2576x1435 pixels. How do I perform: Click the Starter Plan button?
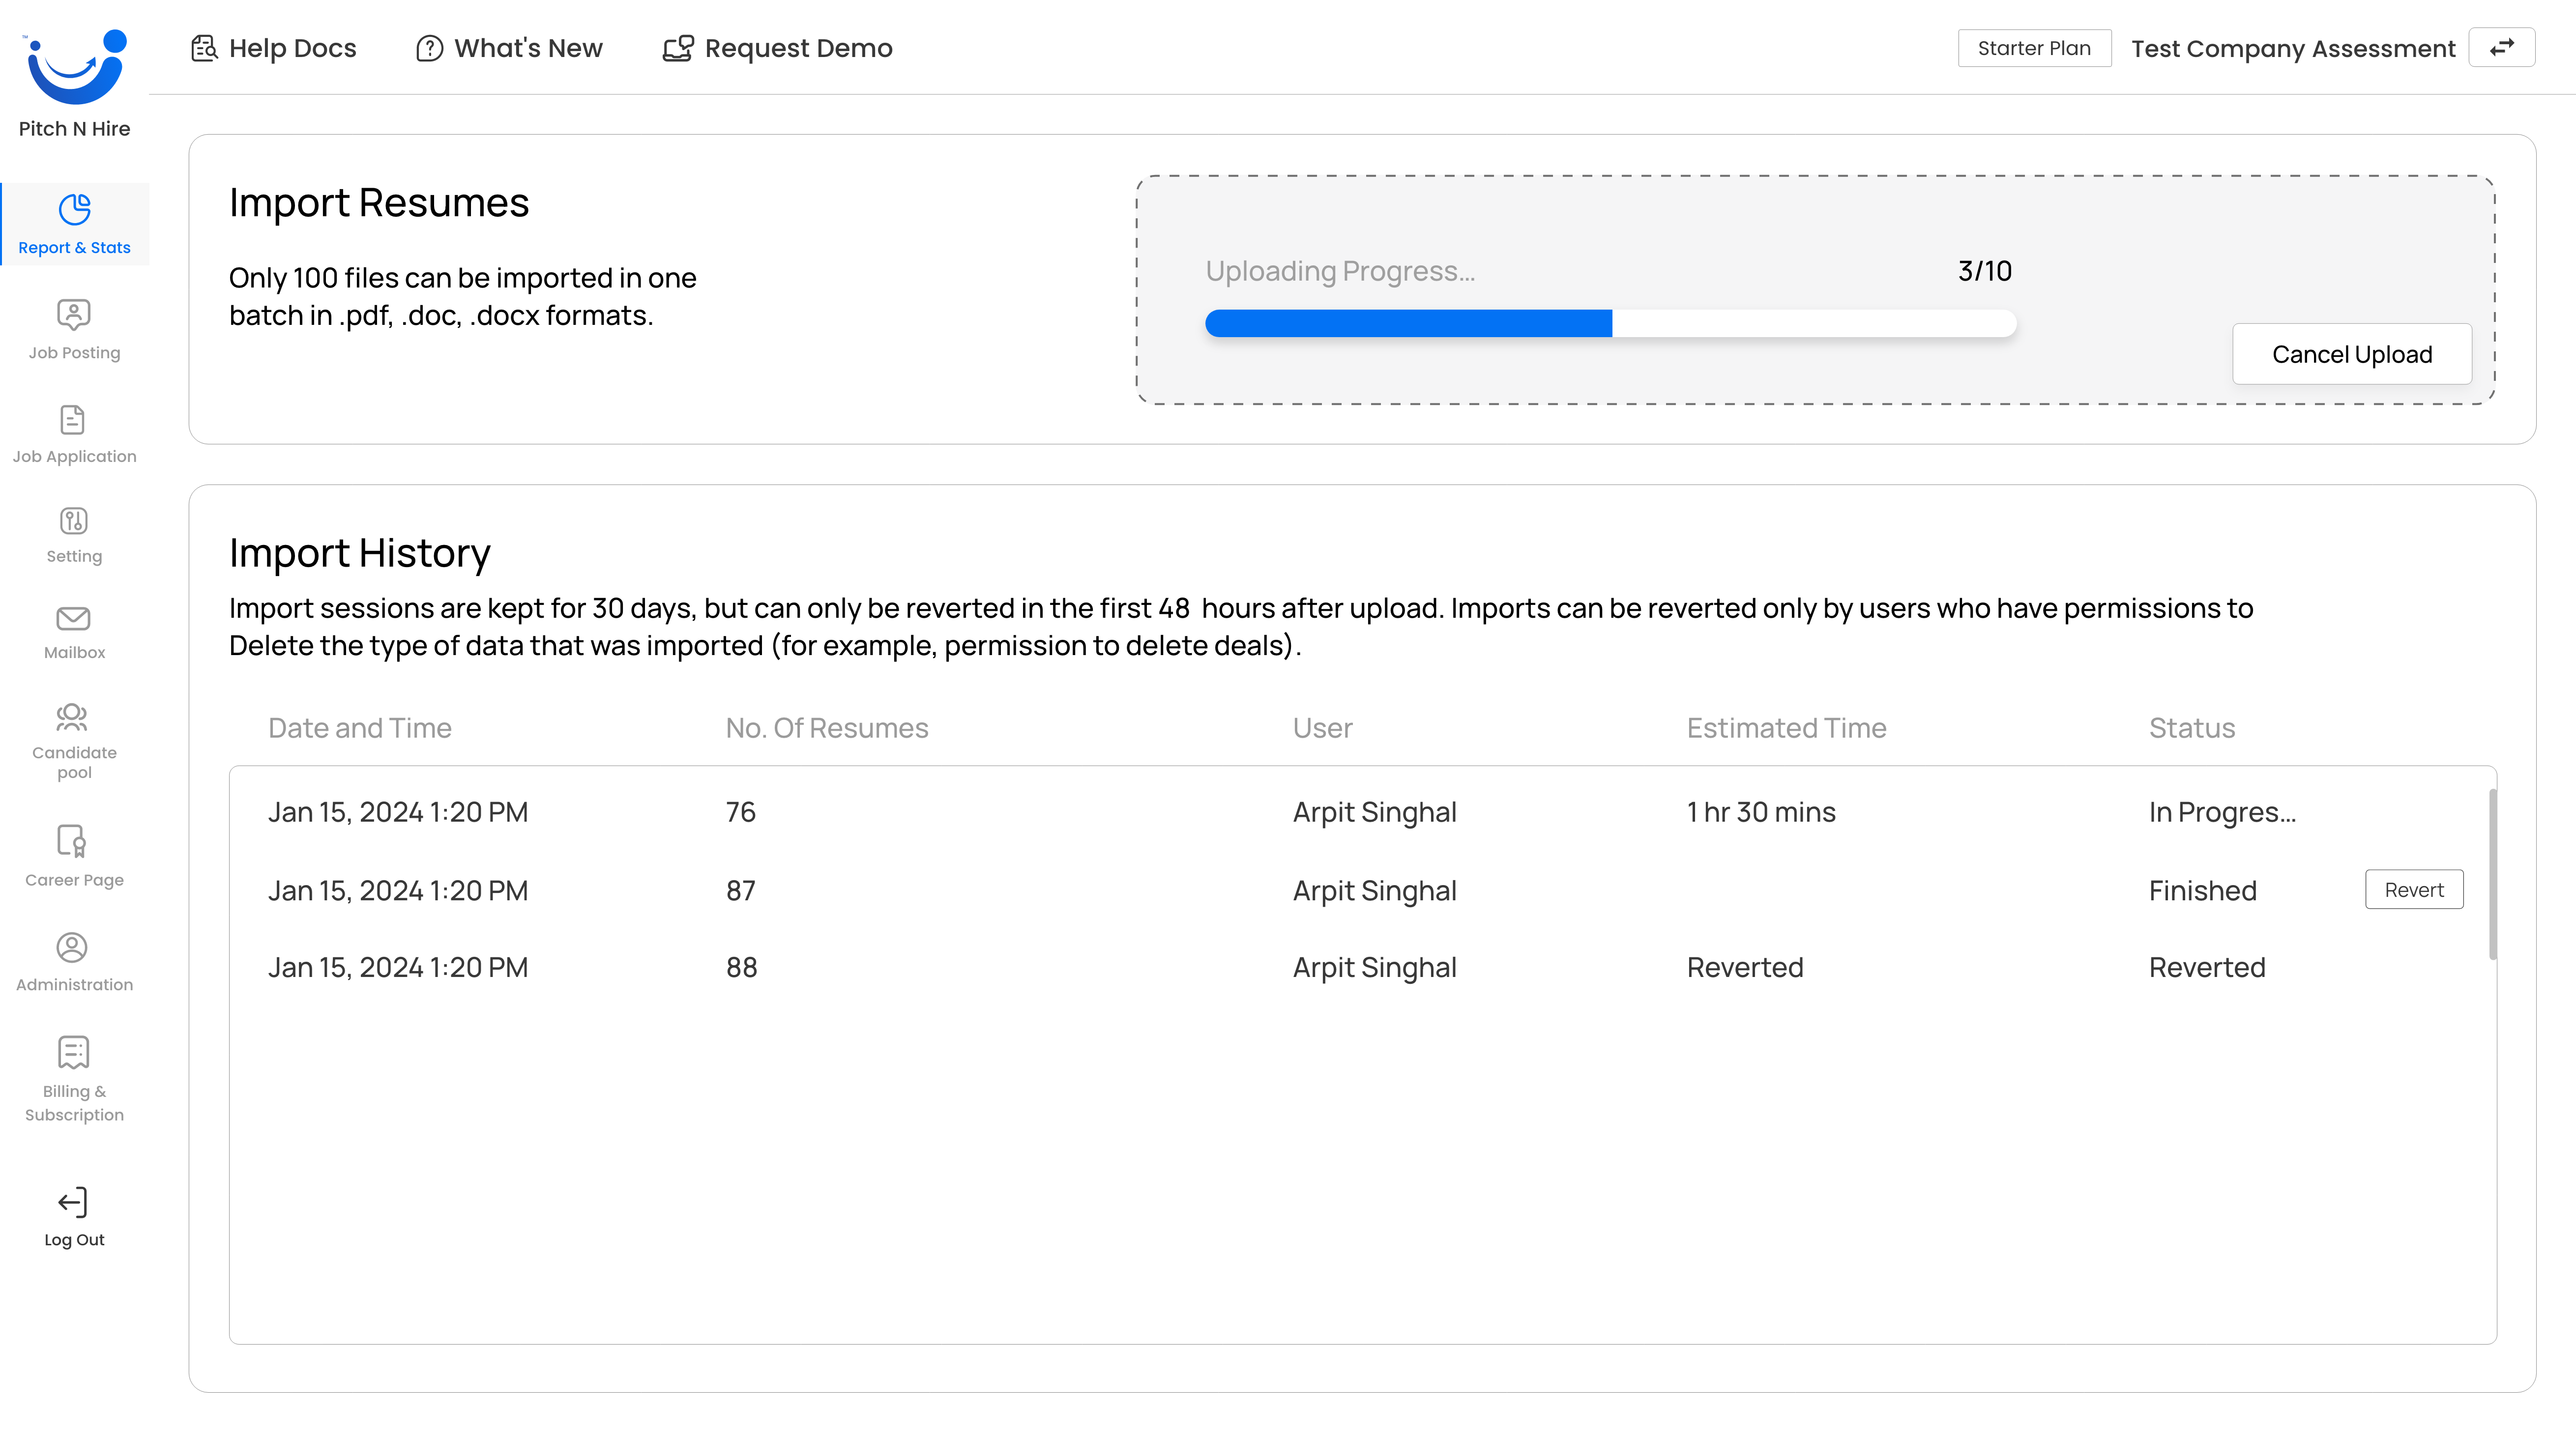pyautogui.click(x=2034, y=47)
